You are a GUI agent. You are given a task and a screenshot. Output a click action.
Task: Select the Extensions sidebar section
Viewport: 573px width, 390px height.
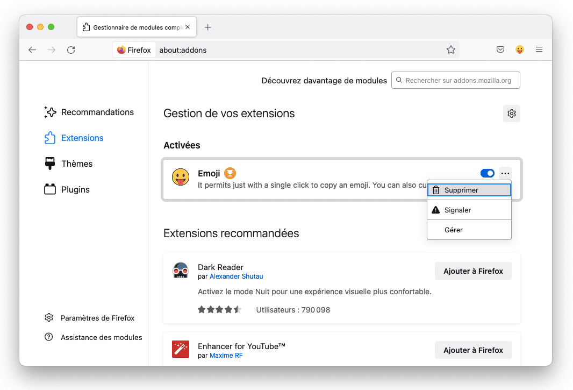pyautogui.click(x=74, y=138)
